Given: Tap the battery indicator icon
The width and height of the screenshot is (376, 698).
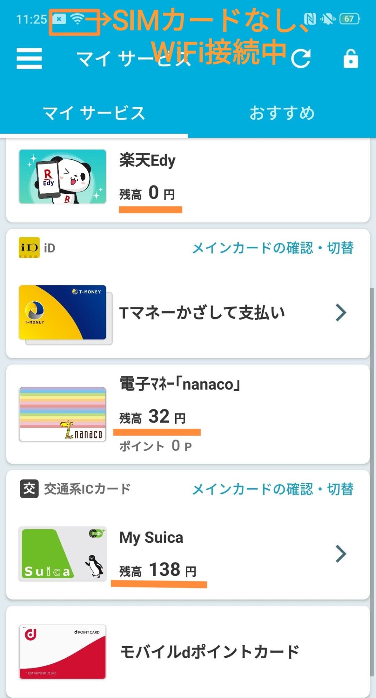Looking at the screenshot, I should [x=350, y=19].
